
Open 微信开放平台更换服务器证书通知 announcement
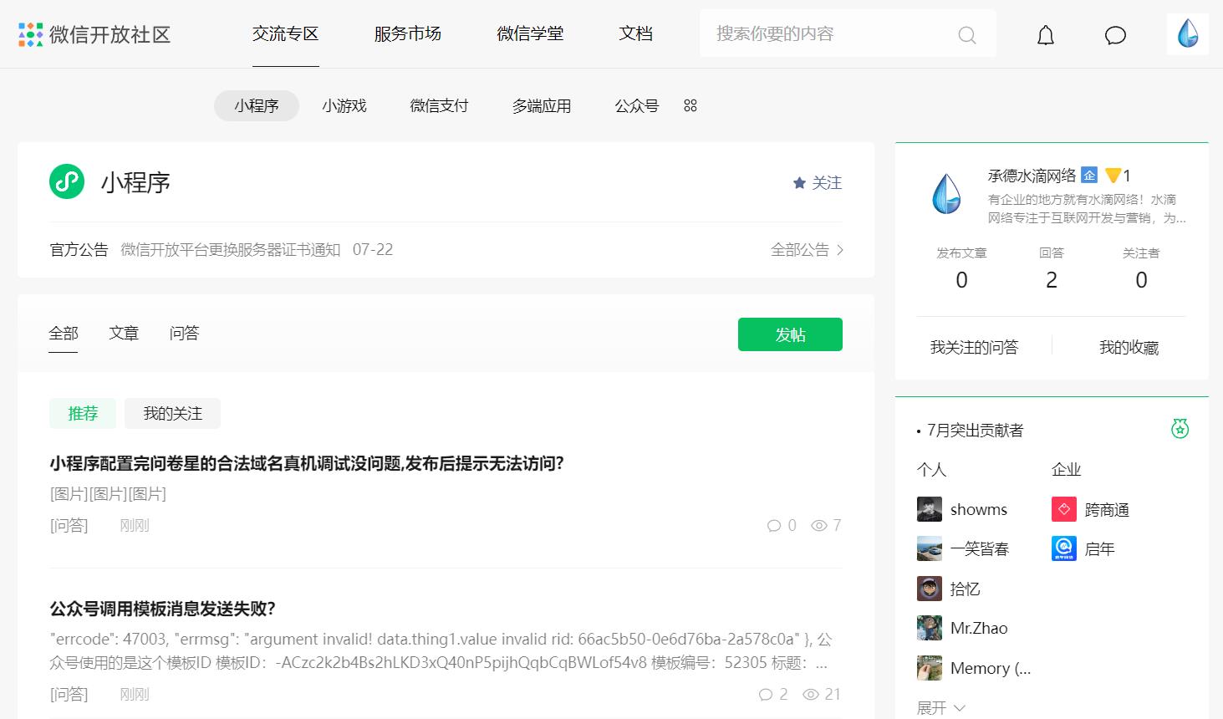pos(231,249)
